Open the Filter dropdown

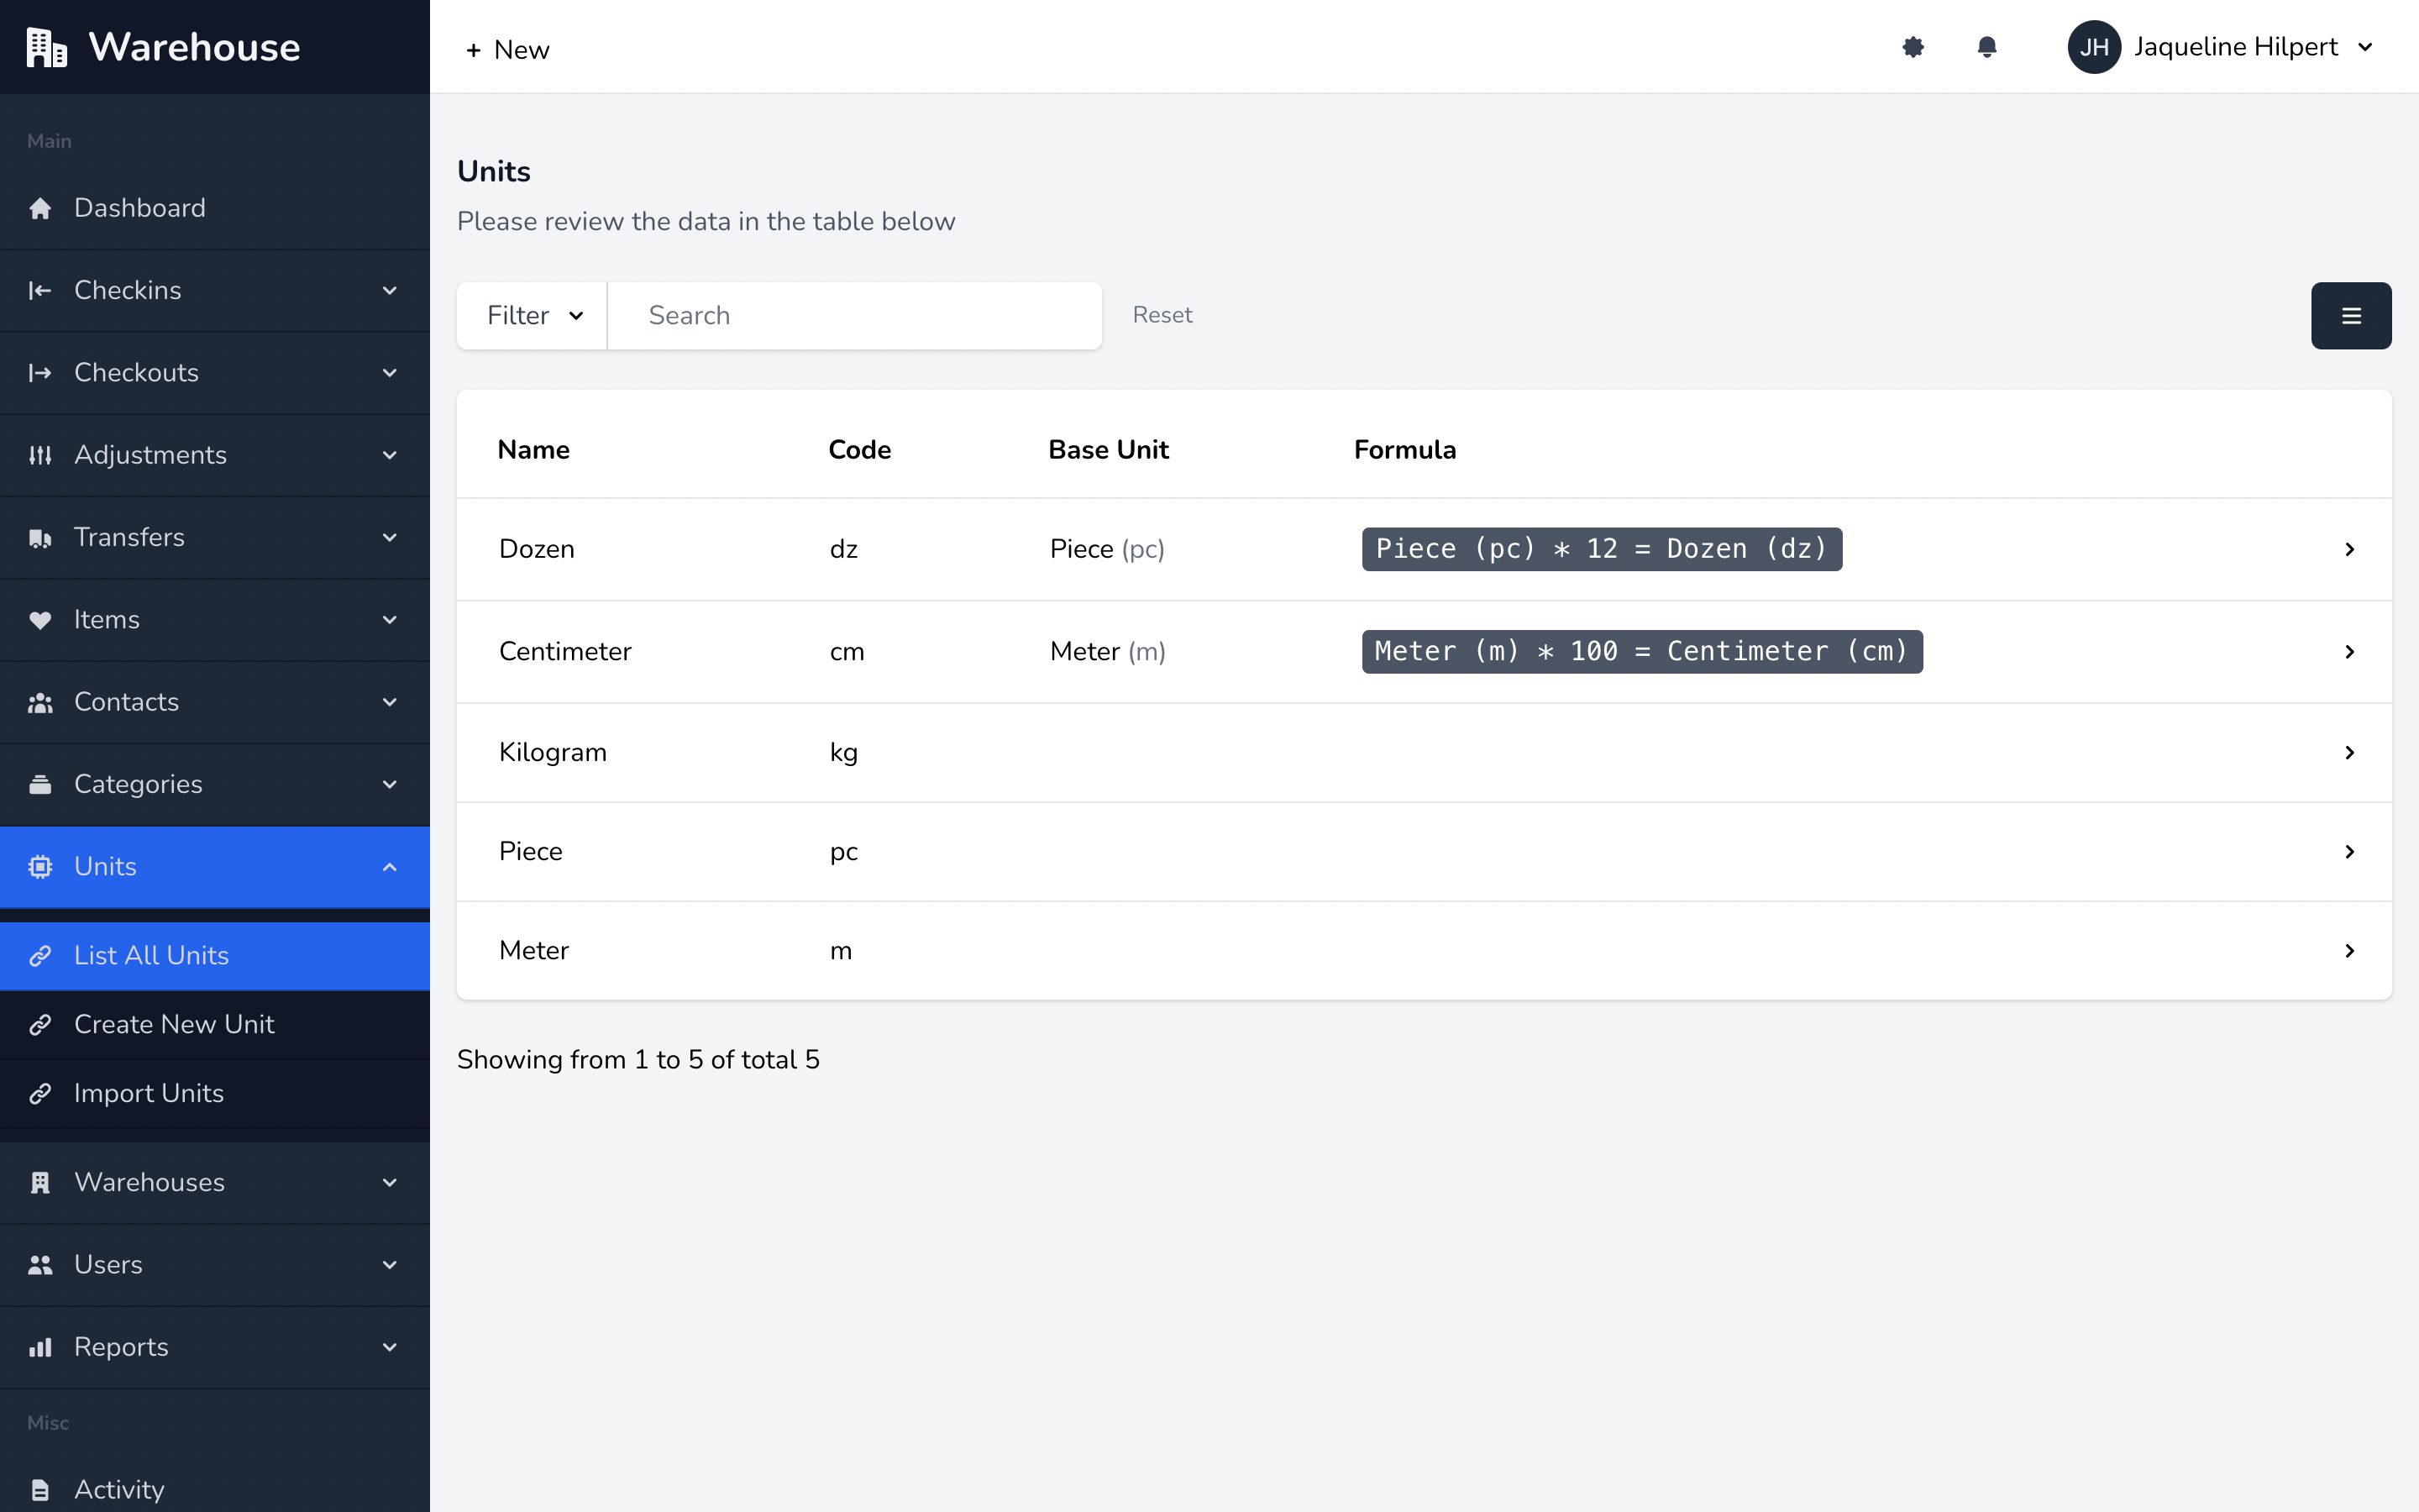tap(533, 316)
